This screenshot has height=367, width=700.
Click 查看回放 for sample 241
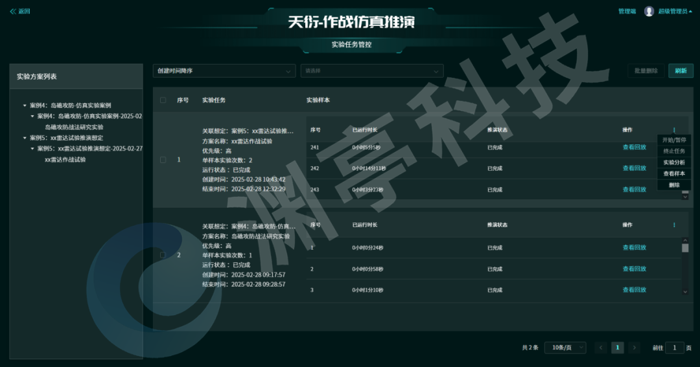[635, 147]
